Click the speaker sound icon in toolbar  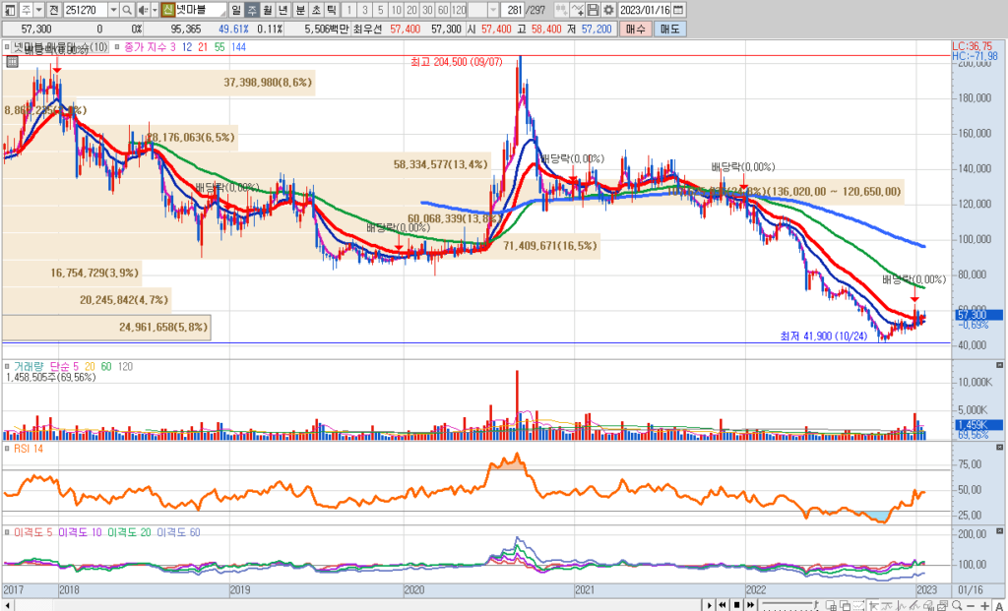point(145,10)
